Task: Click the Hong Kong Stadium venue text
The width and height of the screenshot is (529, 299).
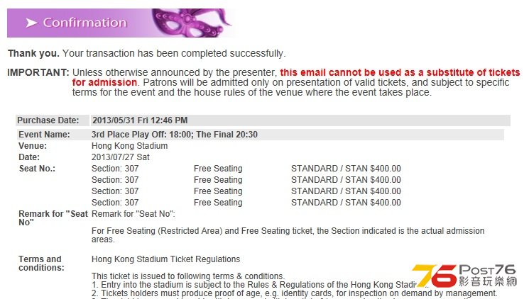Action: click(129, 146)
